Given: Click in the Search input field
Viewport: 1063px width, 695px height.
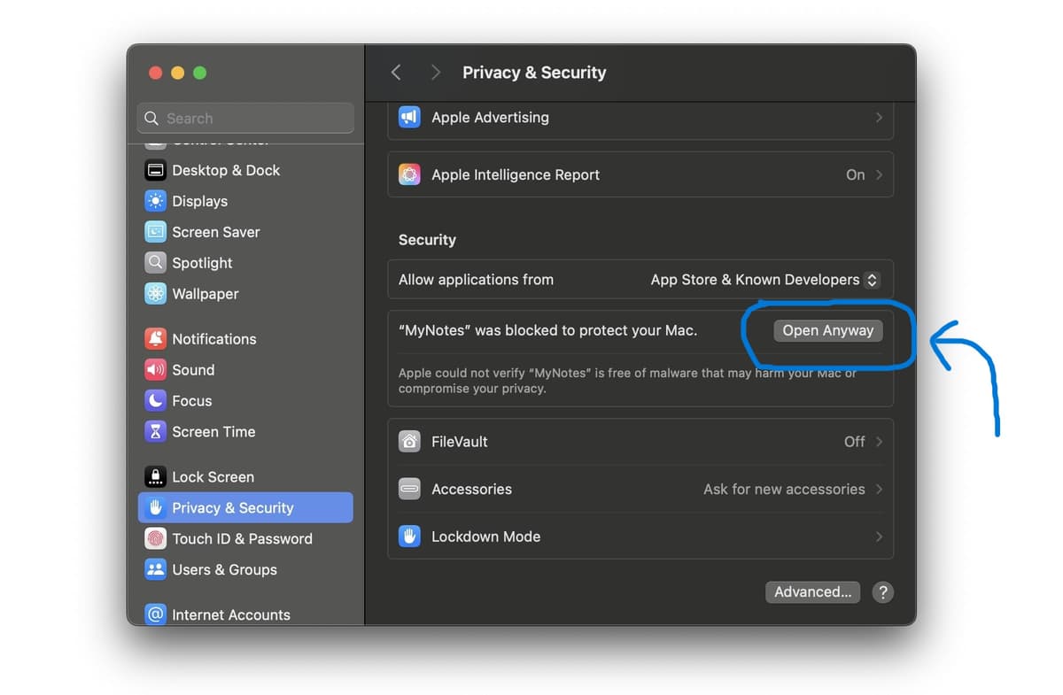Looking at the screenshot, I should pos(245,119).
